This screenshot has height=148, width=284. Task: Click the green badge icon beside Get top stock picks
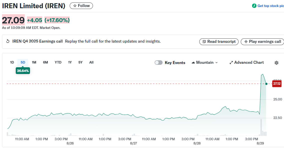[x=254, y=6]
